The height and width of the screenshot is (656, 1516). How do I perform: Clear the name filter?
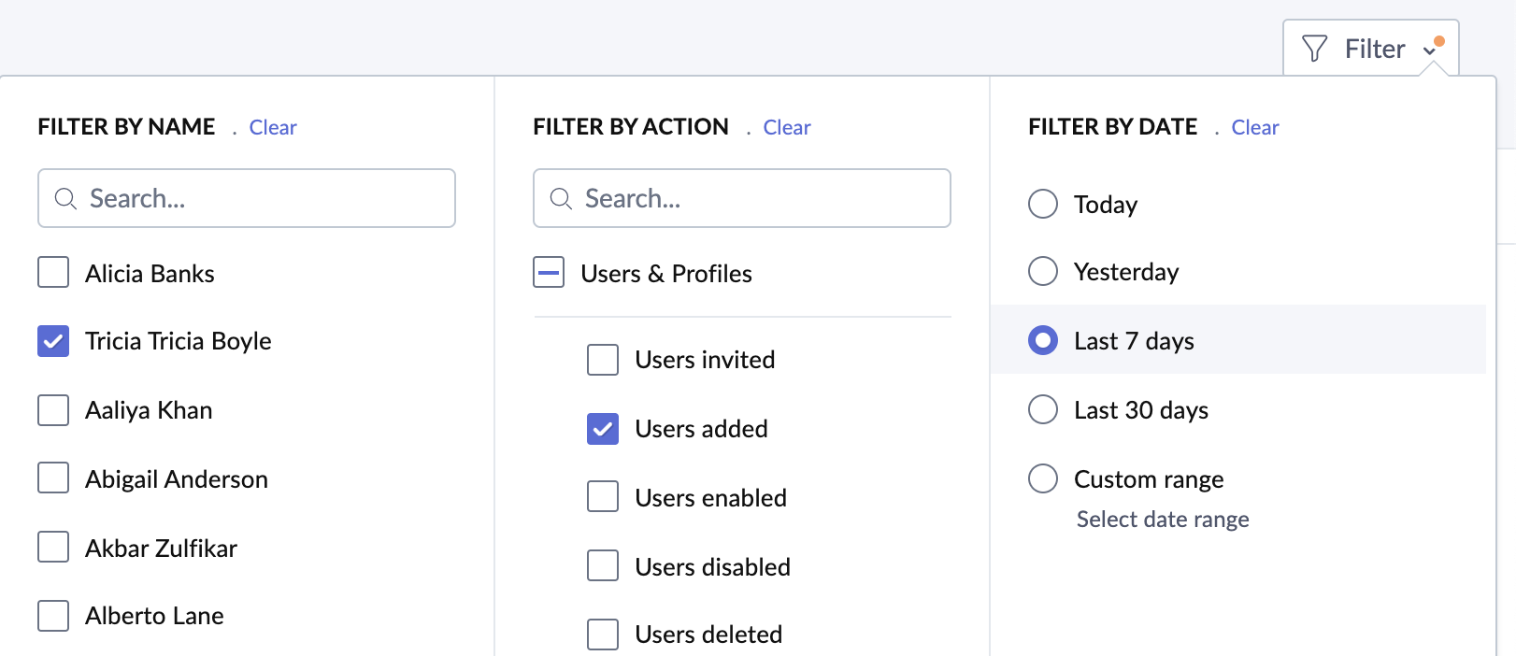[x=273, y=128]
